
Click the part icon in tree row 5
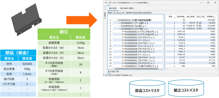[123, 32]
